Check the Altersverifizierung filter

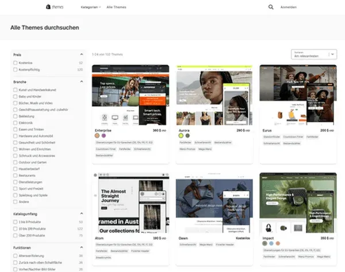(x=15, y=256)
